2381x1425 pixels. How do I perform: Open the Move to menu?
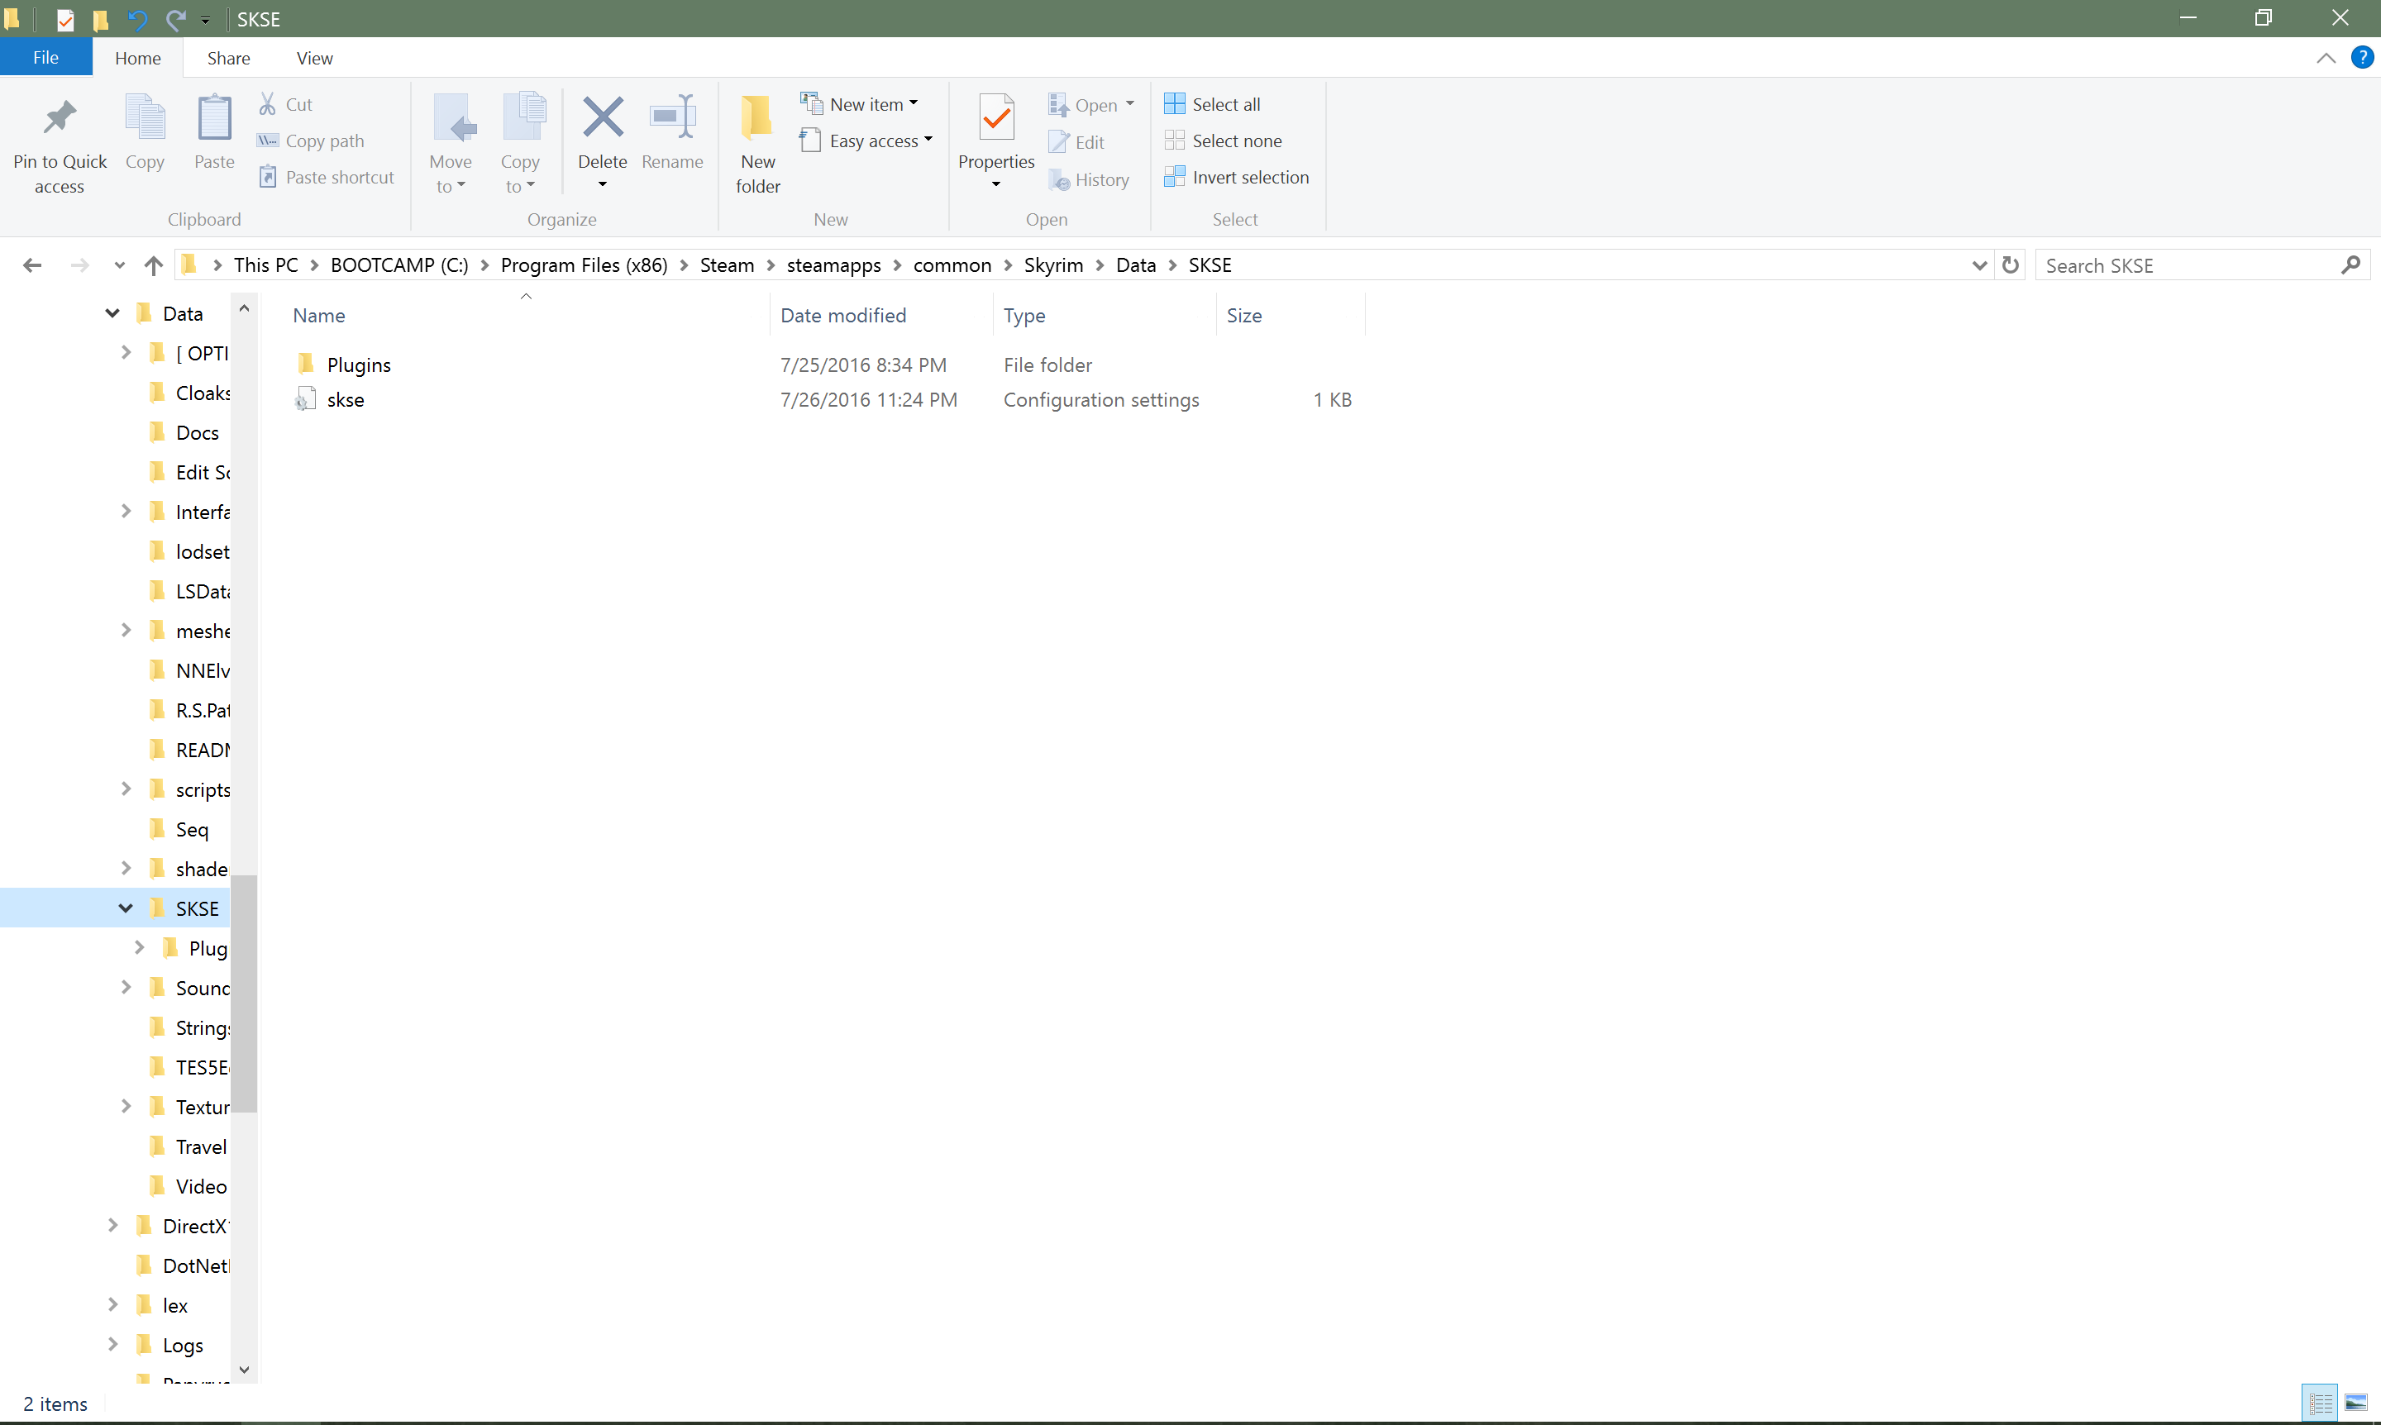pyautogui.click(x=451, y=144)
